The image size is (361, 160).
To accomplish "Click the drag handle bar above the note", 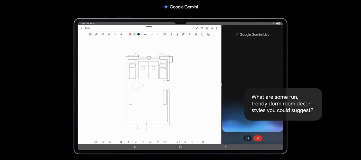I will tap(149, 26).
